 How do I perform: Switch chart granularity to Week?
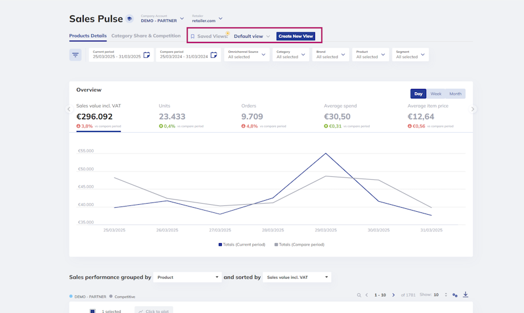(x=436, y=94)
